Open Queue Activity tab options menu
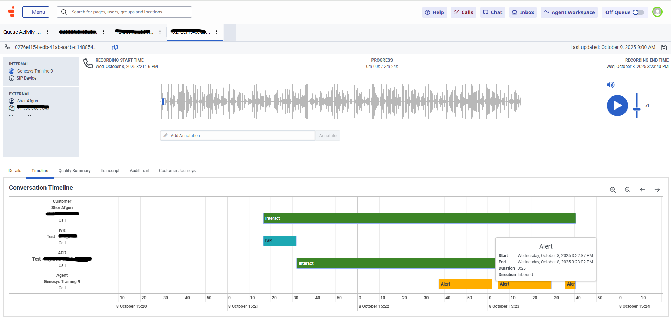Image resolution: width=671 pixels, height=319 pixels. (47, 32)
